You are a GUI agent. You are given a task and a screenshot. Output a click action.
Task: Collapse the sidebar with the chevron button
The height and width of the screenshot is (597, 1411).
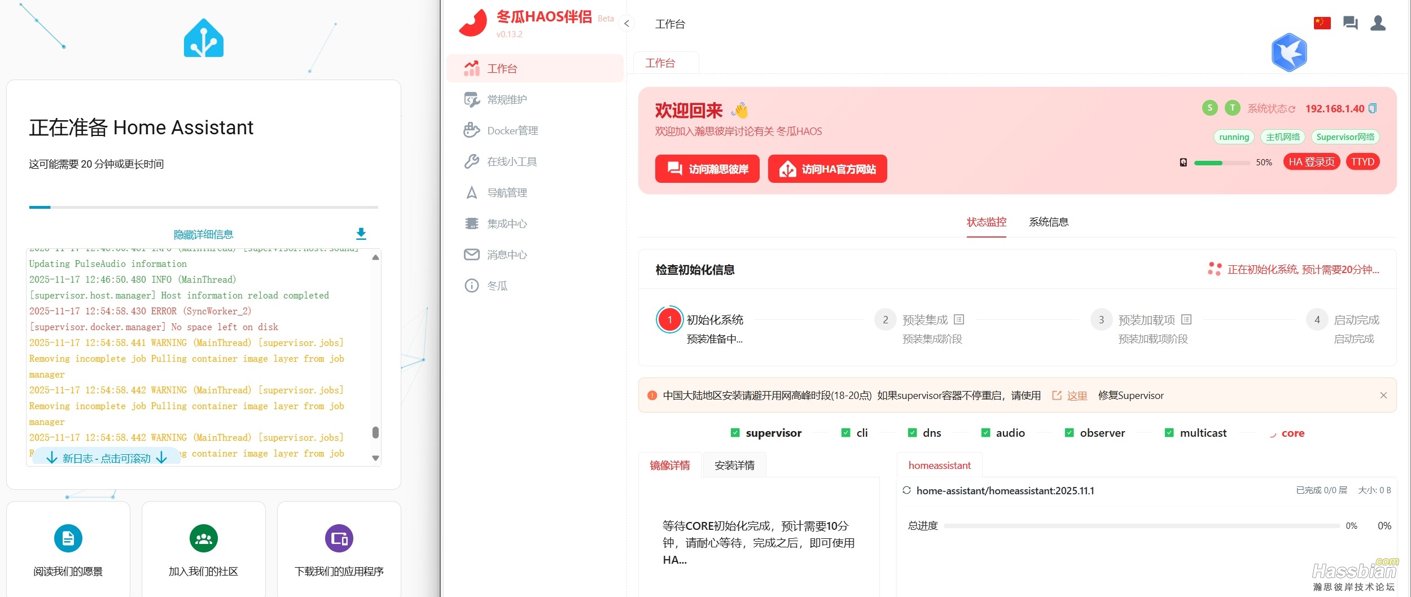click(x=626, y=24)
